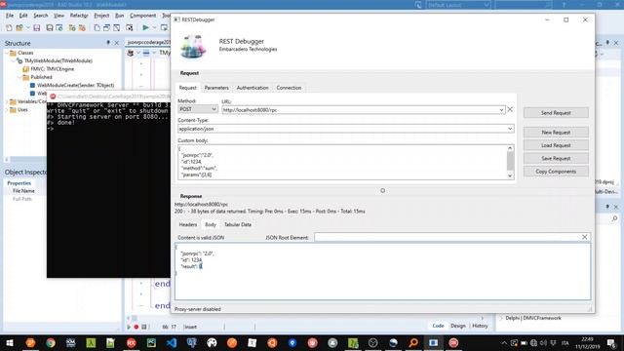Click the macro play icon in editor status bar
Viewport: 624px width, 351px height.
tap(129, 327)
